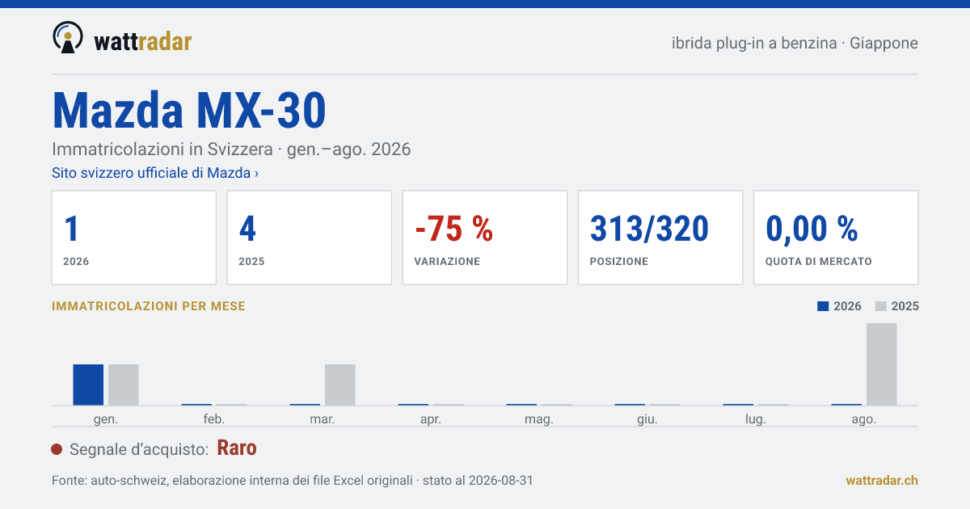This screenshot has width=970, height=509.
Task: Click the tall grey 2025 bar for ago.
Action: click(882, 364)
